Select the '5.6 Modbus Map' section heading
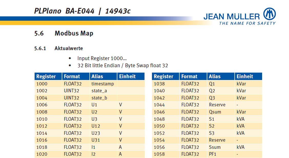 click(x=64, y=33)
